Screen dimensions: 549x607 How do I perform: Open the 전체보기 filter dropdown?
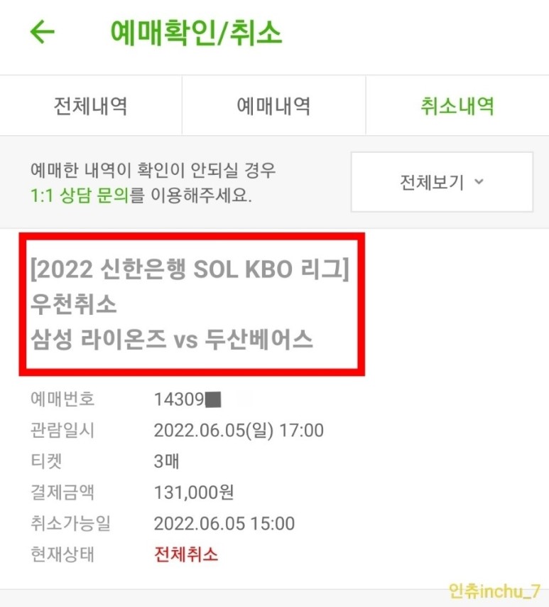(440, 182)
